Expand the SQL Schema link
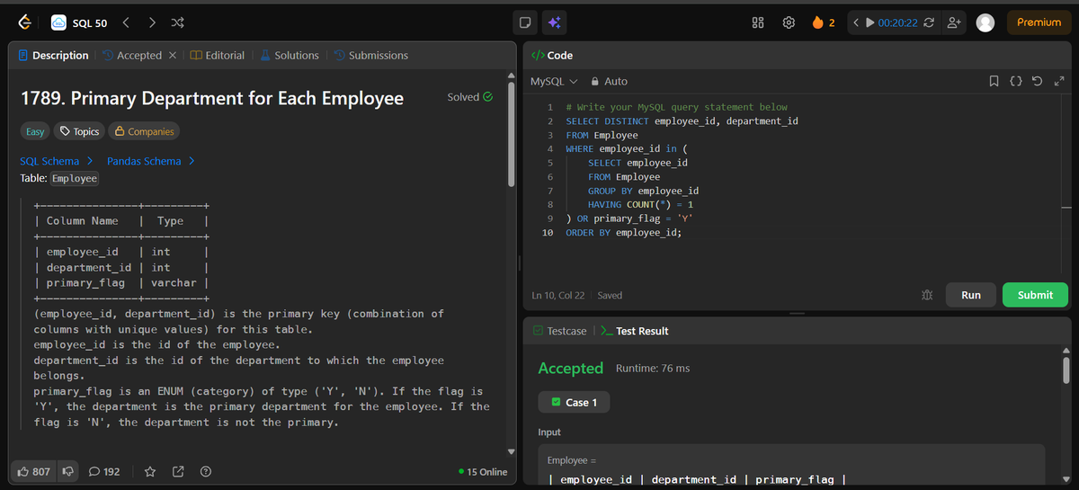The height and width of the screenshot is (490, 1079). click(x=58, y=161)
